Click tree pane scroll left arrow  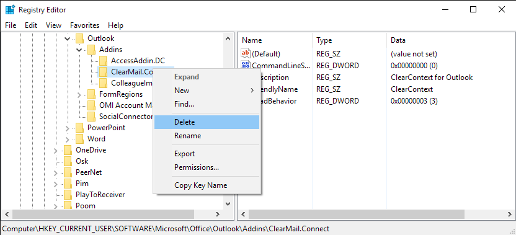7,215
